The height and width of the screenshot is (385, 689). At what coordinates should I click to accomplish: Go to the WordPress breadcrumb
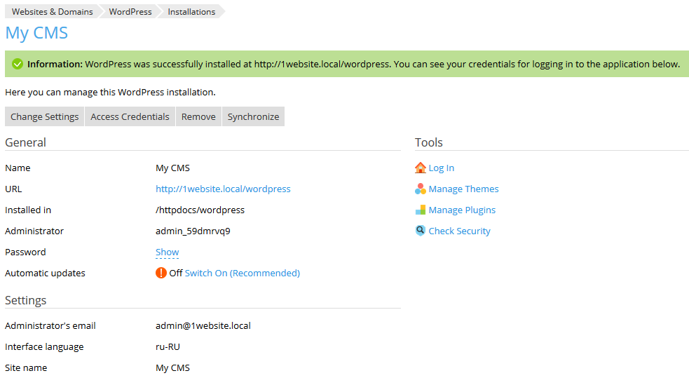[x=130, y=11]
